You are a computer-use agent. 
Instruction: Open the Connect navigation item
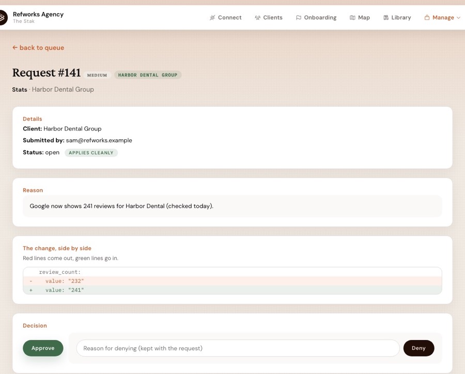click(x=226, y=18)
